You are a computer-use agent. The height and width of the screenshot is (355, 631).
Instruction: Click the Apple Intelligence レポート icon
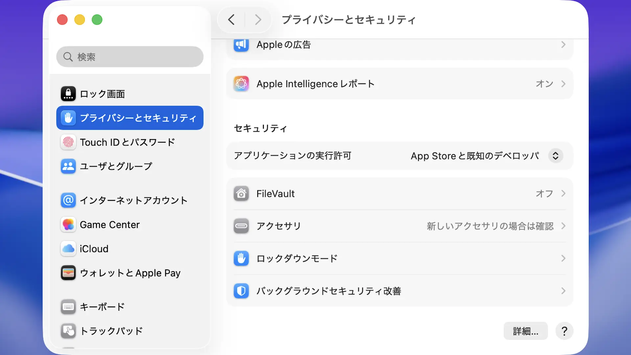pos(241,84)
